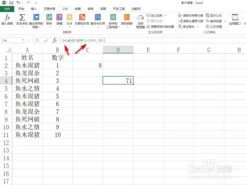Select cell D4 containing 71
Viewport: 246px width, 185px height.
[118, 80]
